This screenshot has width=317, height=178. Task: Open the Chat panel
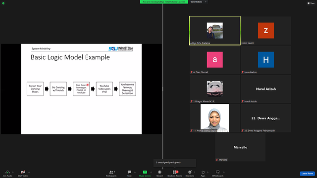click(x=129, y=173)
